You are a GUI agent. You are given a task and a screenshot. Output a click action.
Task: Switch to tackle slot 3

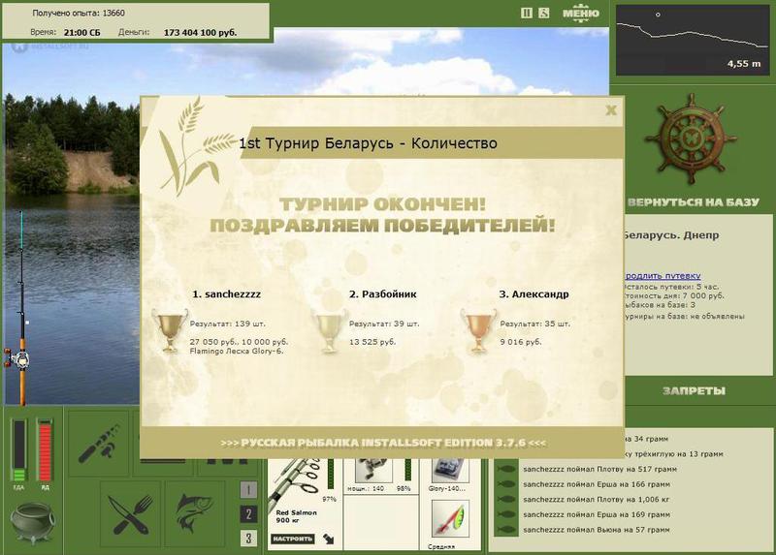pyautogui.click(x=248, y=538)
